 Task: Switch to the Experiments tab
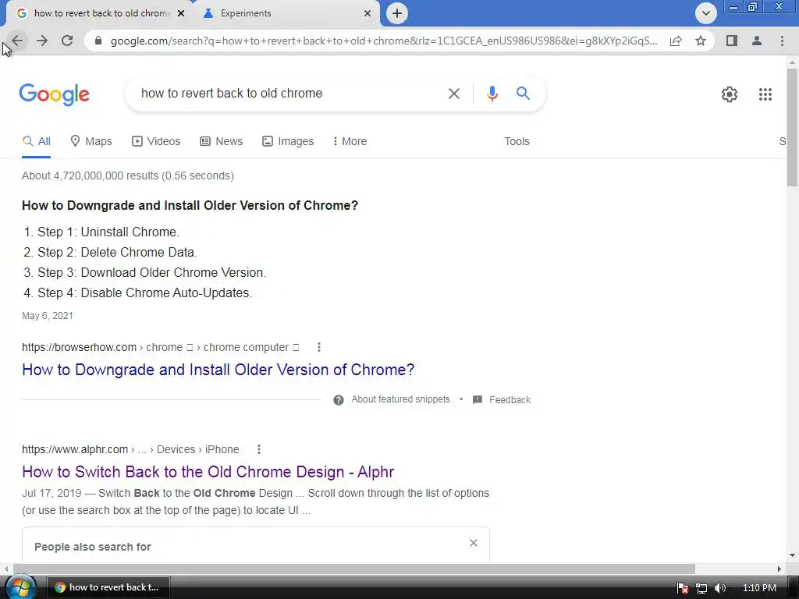[x=286, y=13]
